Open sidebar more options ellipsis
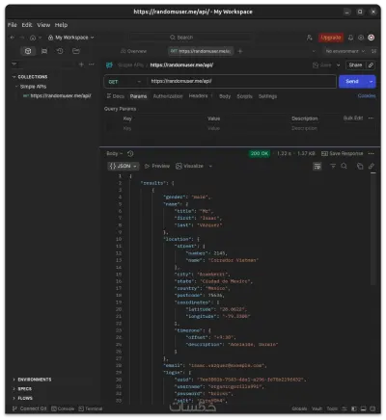The image size is (386, 420). (92, 65)
